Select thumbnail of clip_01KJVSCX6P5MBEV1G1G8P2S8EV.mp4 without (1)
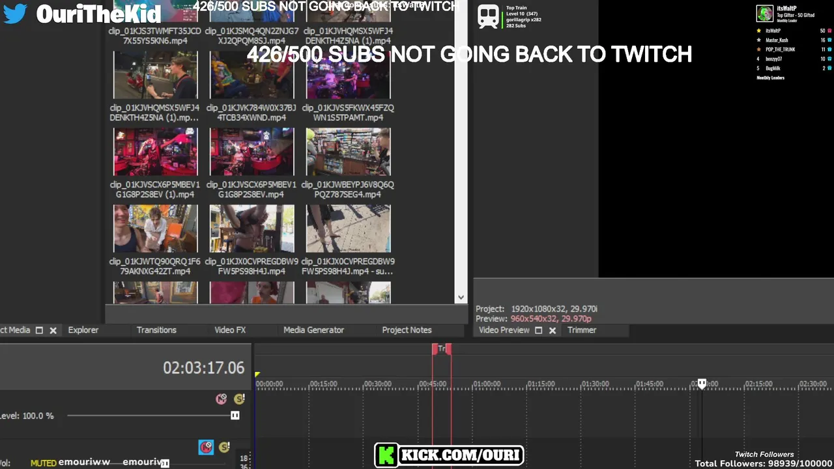 pyautogui.click(x=252, y=152)
